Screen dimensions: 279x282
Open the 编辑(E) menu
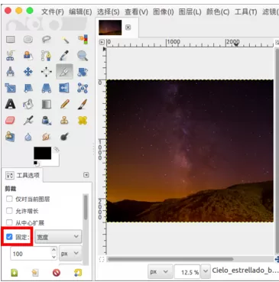(80, 11)
